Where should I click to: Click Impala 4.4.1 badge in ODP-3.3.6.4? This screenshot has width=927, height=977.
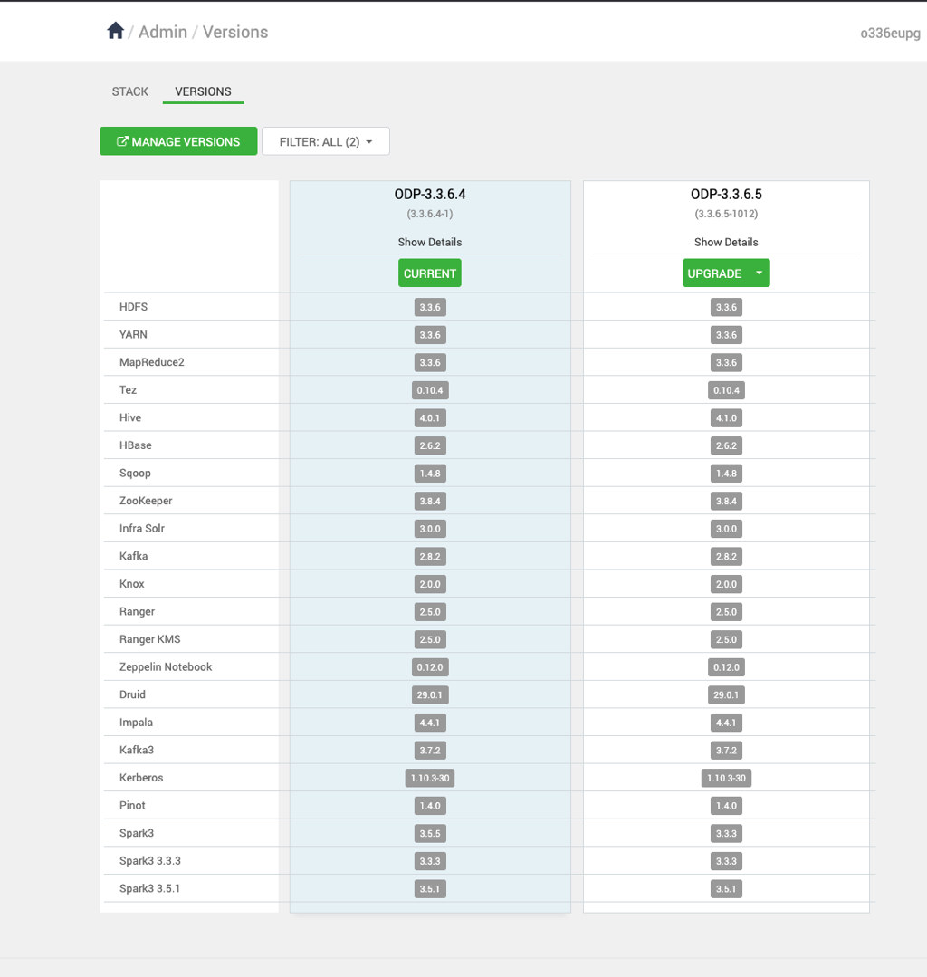pos(430,723)
